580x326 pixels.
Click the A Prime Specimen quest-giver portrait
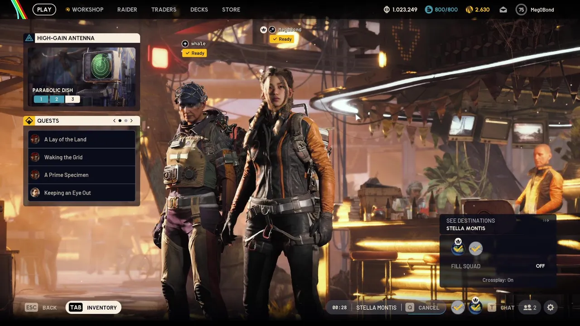coord(35,175)
